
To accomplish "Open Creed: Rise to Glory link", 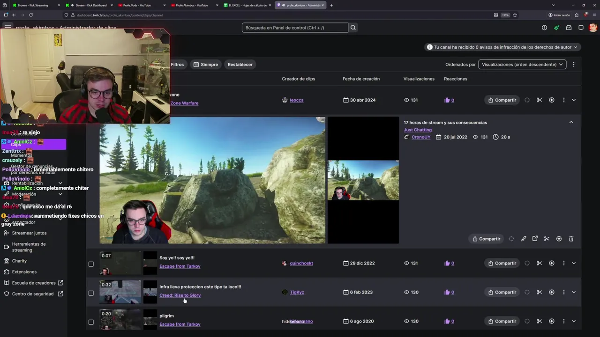I will [x=180, y=295].
